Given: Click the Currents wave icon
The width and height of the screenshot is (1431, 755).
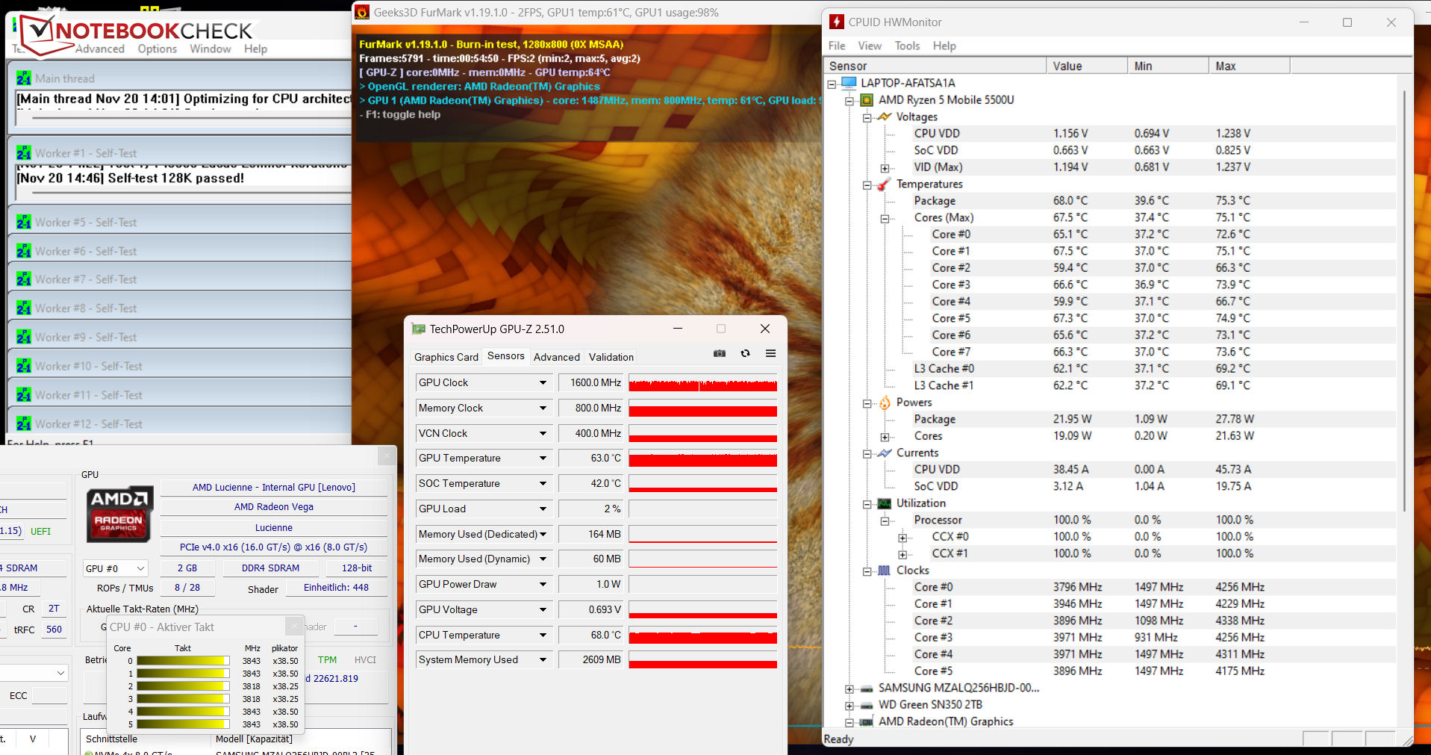Looking at the screenshot, I should click(x=885, y=453).
